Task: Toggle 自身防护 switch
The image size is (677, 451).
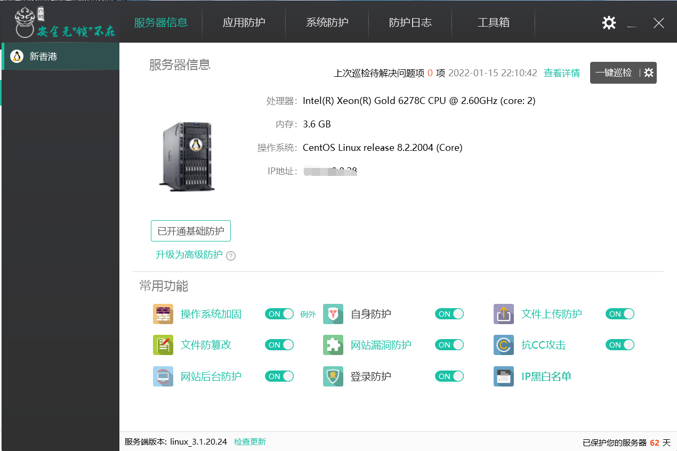Action: pos(449,314)
